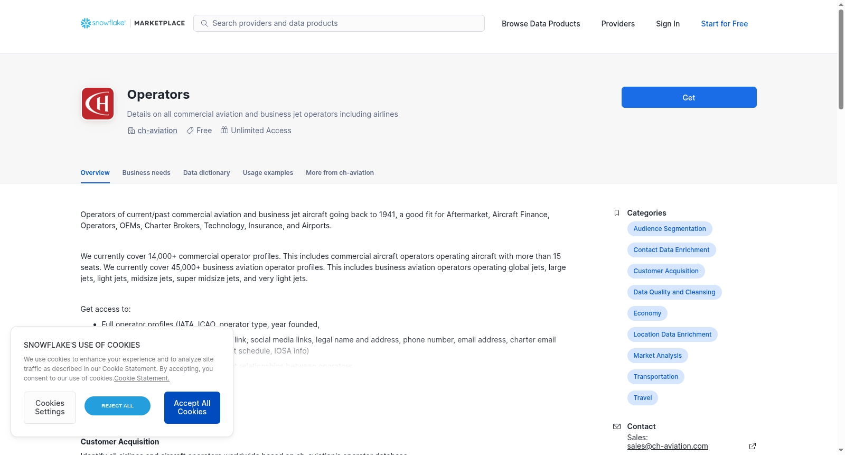Open the Providers page
The width and height of the screenshot is (845, 455).
618,24
